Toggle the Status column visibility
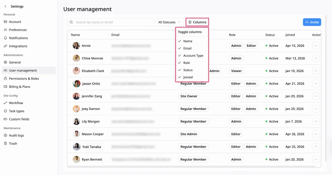Viewport: 332px width, 175px height. [192, 70]
